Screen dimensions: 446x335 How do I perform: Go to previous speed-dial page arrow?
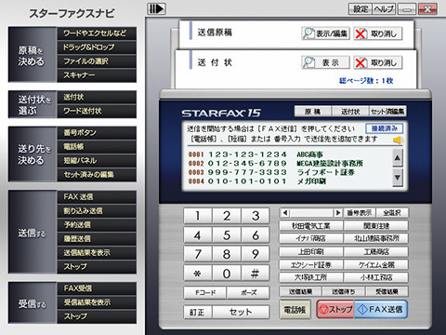(x=285, y=213)
